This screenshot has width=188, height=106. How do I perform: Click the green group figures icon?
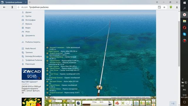point(148,103)
